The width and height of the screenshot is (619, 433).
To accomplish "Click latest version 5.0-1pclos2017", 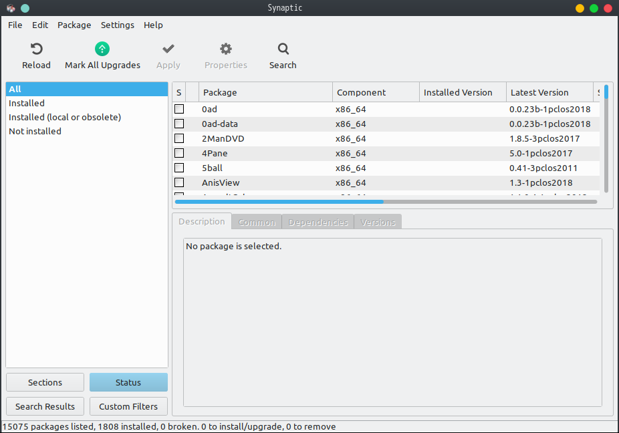I will tap(540, 153).
